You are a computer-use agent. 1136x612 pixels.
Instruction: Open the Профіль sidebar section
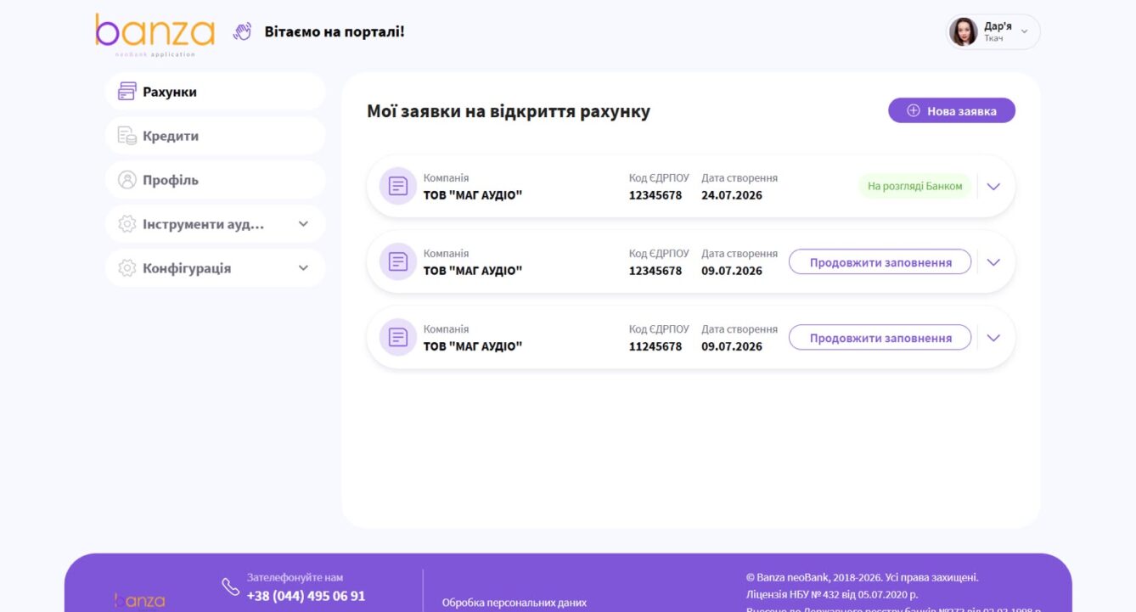[x=216, y=180]
